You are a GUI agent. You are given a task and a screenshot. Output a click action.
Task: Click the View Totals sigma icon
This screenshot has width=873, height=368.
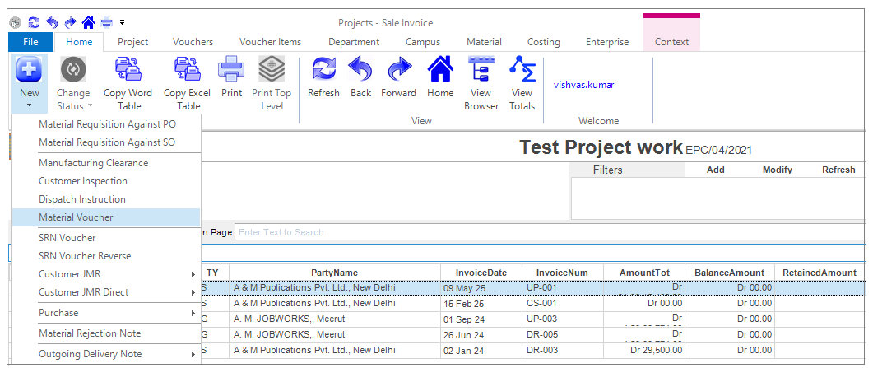[522, 71]
